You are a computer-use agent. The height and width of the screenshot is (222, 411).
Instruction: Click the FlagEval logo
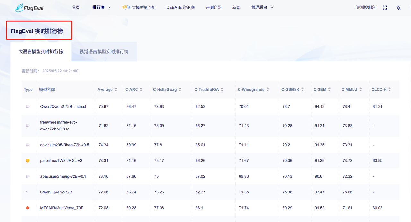click(29, 8)
